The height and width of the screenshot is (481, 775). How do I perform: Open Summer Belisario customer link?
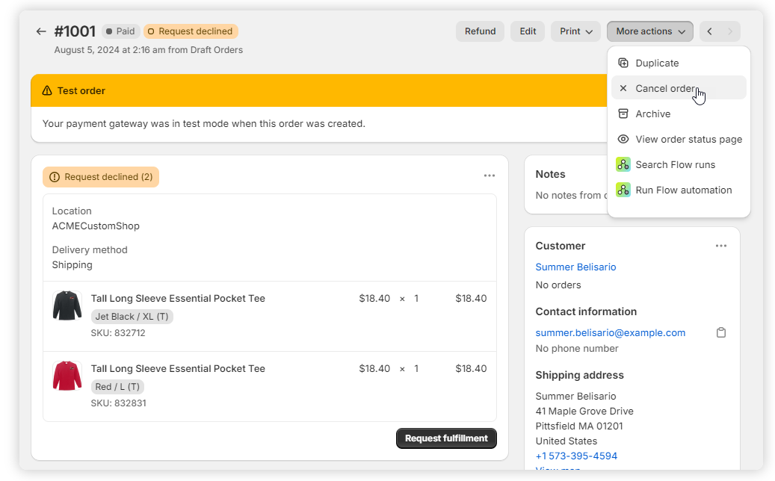[x=575, y=267]
